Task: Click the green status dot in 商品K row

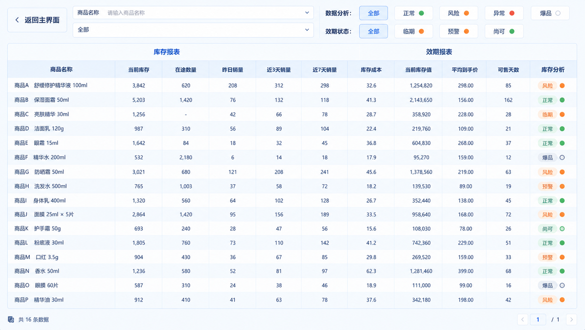Action: 562,229
